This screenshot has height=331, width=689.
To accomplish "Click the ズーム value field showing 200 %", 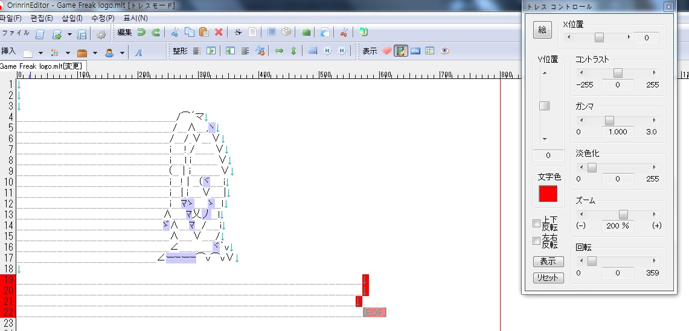I will 617,225.
